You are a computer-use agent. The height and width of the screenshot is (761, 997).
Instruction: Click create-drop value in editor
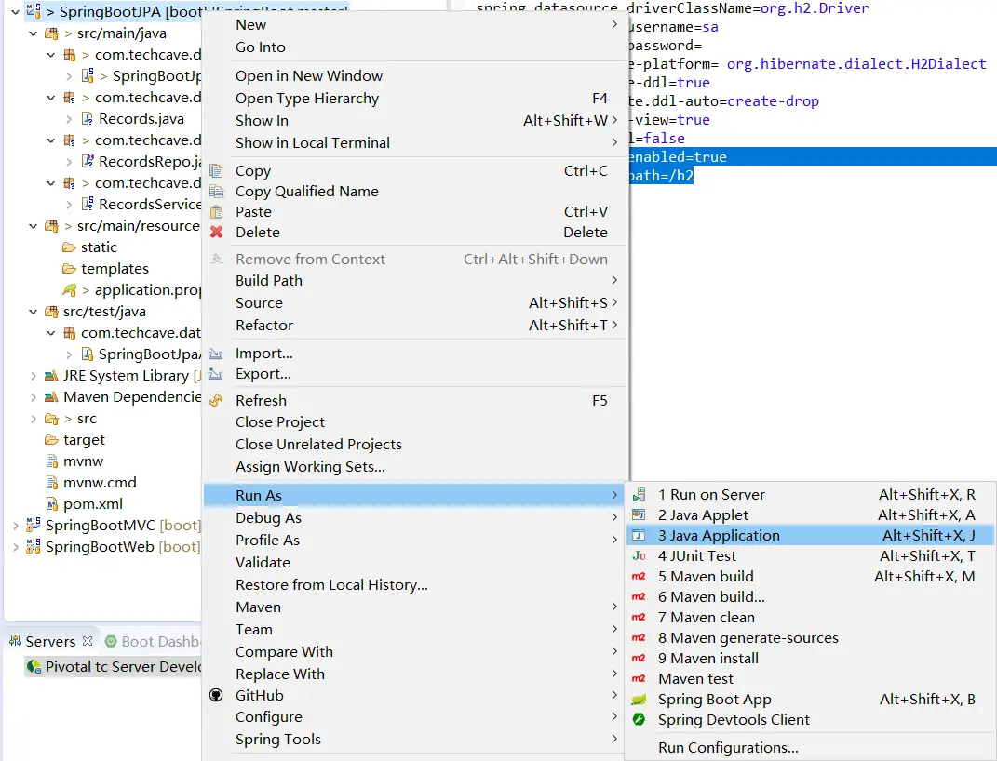tap(773, 101)
